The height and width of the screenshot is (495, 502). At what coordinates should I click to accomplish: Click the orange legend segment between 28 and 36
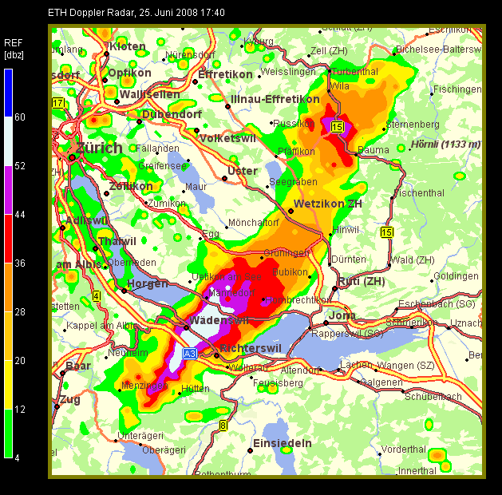pos(8,287)
